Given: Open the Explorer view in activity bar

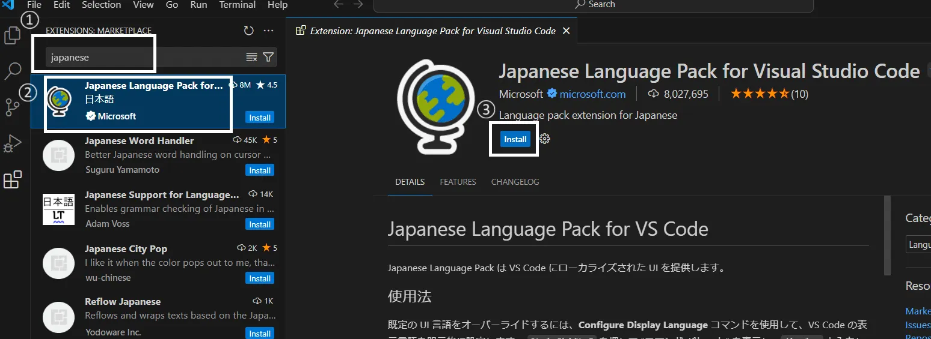Looking at the screenshot, I should (12, 36).
